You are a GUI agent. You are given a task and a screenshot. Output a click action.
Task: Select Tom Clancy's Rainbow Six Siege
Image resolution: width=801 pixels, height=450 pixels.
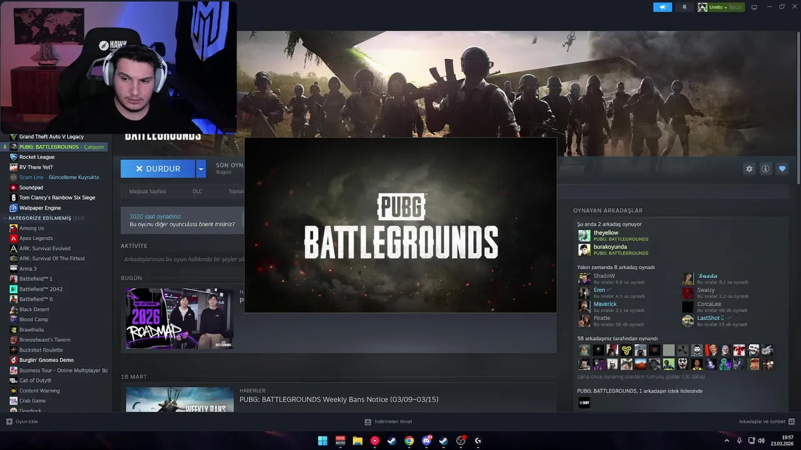point(56,197)
